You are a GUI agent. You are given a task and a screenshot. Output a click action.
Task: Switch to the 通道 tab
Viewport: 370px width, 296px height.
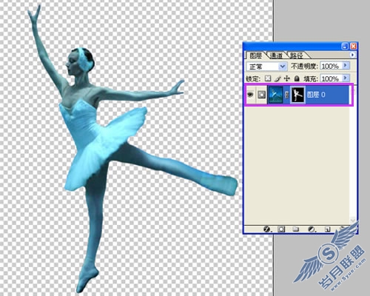(x=276, y=55)
